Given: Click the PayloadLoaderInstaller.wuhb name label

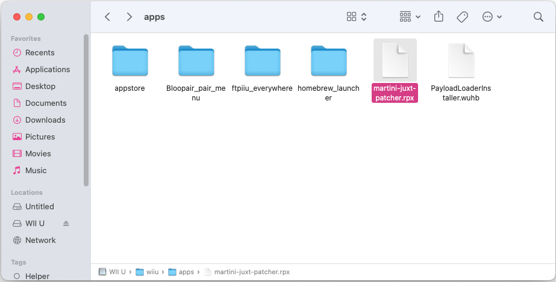Looking at the screenshot, I should [461, 93].
